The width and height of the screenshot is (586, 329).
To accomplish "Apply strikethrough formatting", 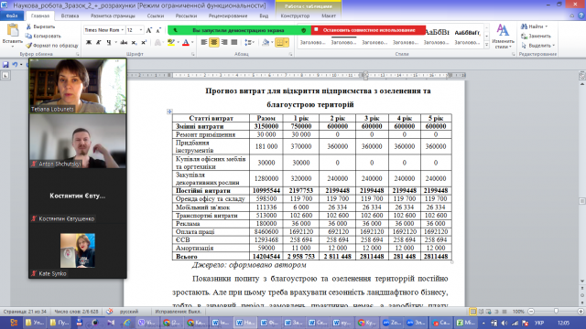I will pos(124,43).
